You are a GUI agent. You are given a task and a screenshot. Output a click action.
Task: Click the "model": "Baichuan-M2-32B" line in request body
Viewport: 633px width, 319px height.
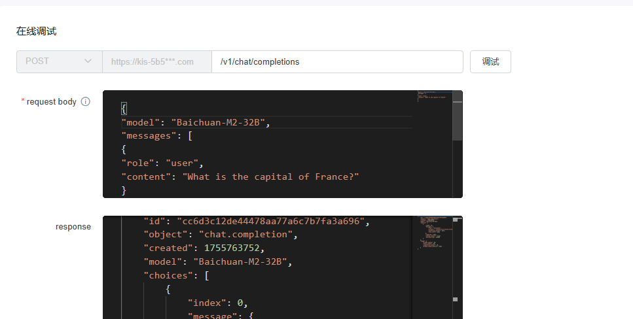coord(195,122)
